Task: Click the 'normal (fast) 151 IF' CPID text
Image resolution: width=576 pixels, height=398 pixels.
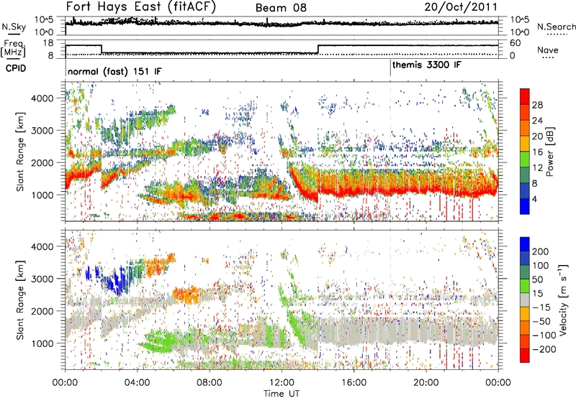Action: (x=114, y=71)
